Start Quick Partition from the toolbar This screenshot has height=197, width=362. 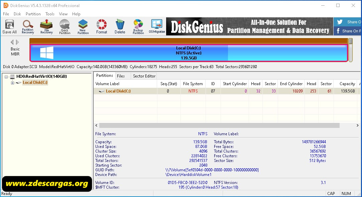click(x=65, y=26)
